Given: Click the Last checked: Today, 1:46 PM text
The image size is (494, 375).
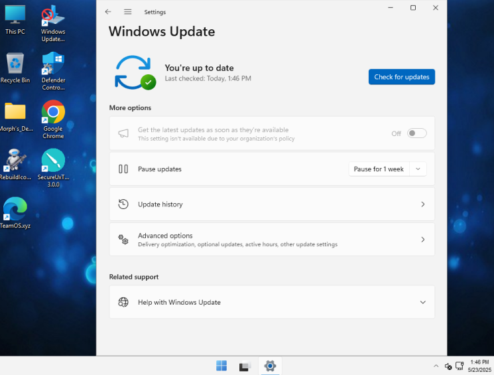Looking at the screenshot, I should 208,78.
